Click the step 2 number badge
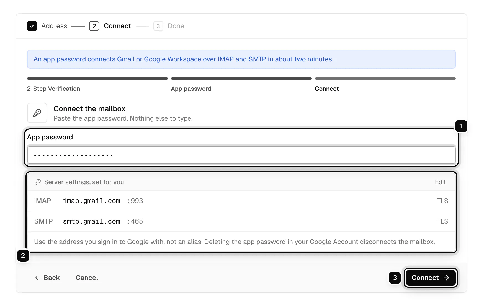The width and height of the screenshot is (484, 306). 94,26
